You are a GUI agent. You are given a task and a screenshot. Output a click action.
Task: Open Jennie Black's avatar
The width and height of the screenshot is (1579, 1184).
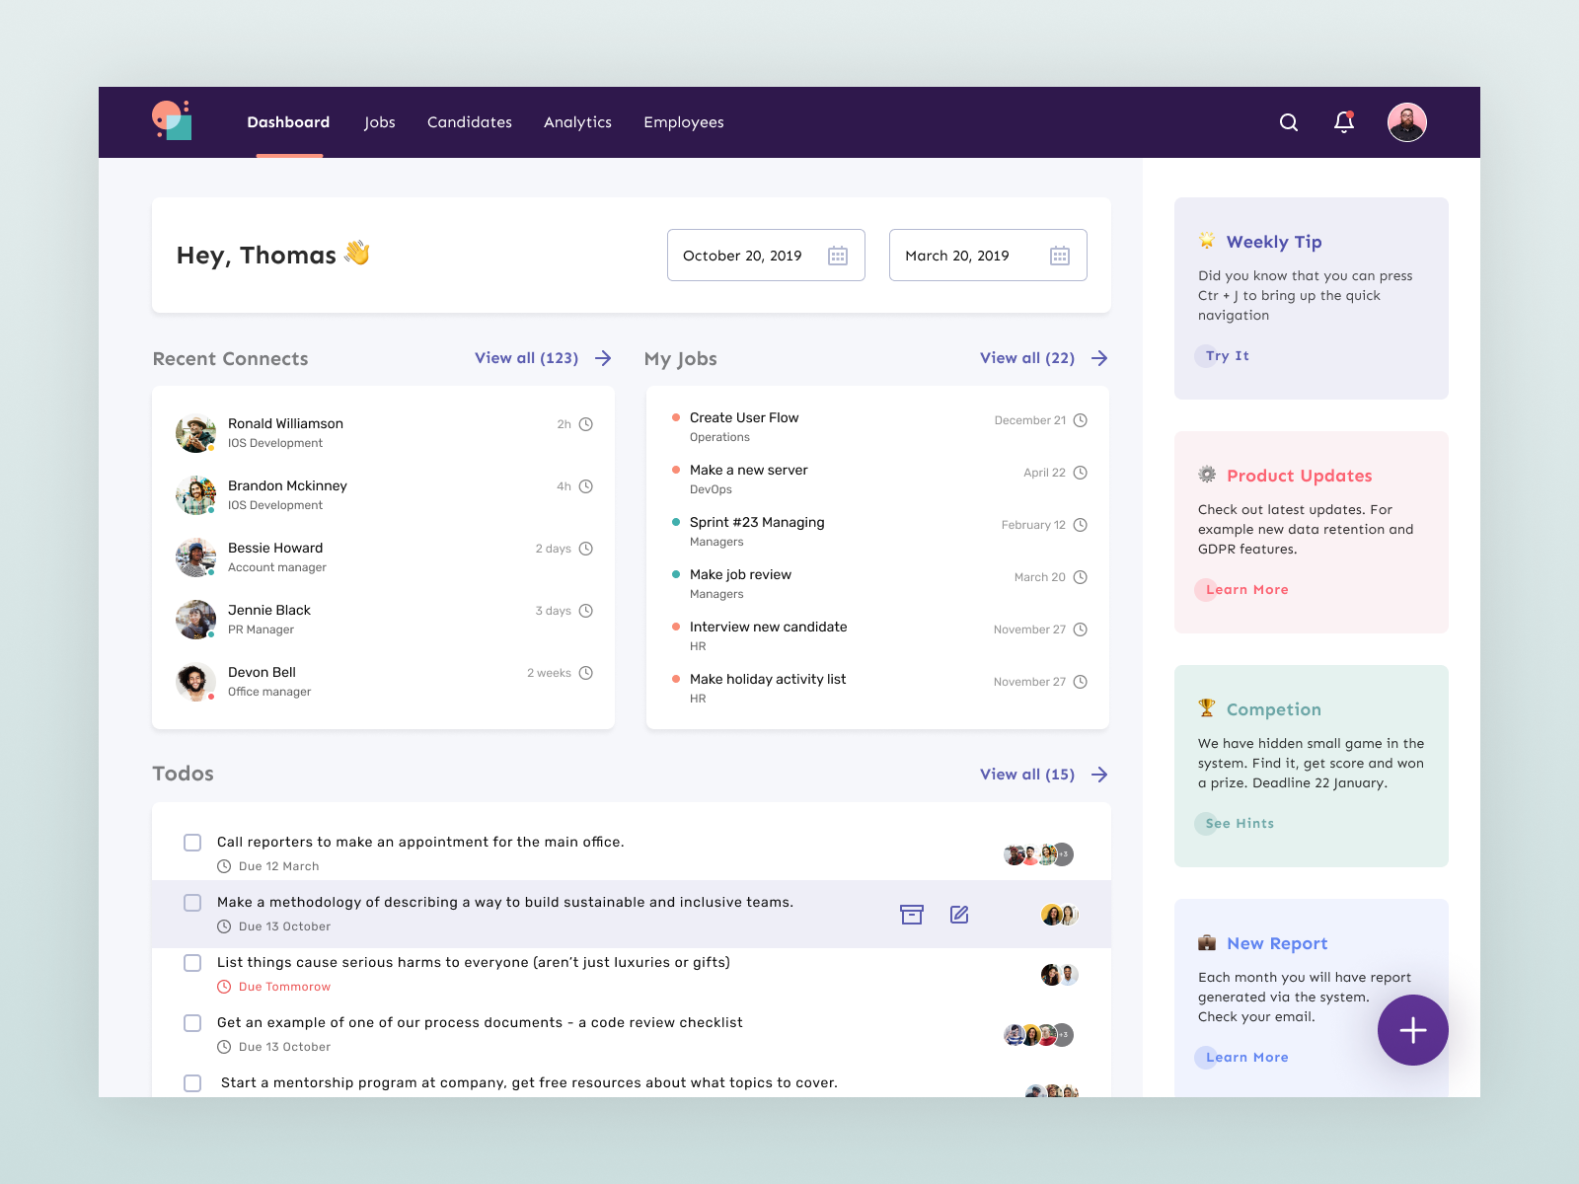pyautogui.click(x=195, y=620)
